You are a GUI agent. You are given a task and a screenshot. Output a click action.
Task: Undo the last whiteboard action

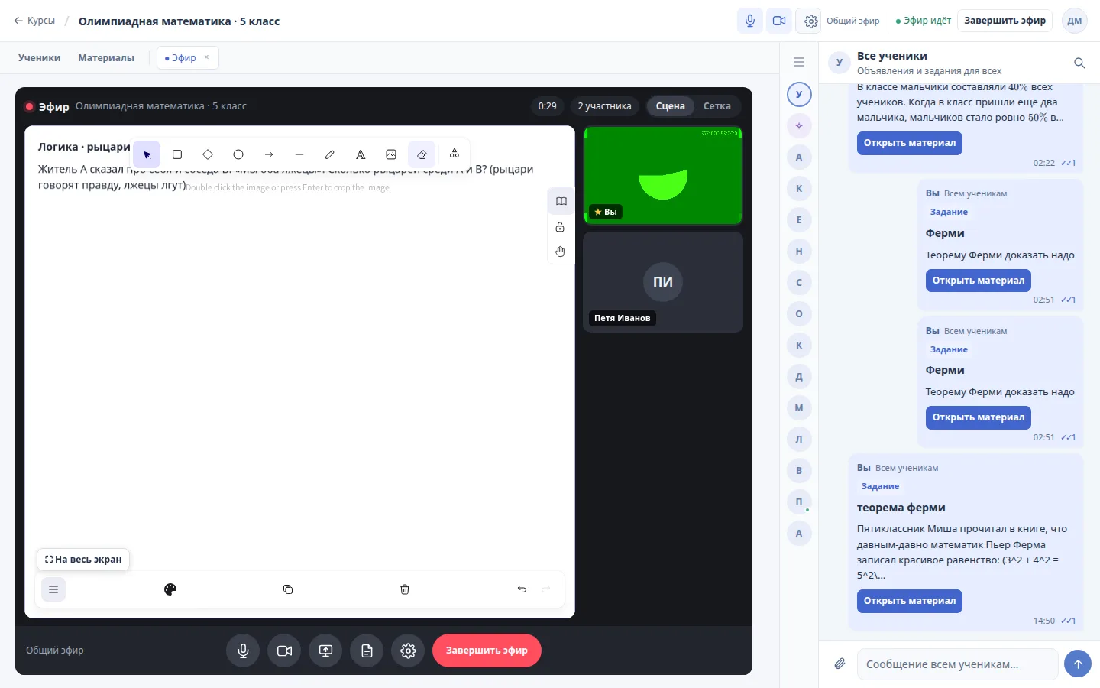pyautogui.click(x=522, y=589)
